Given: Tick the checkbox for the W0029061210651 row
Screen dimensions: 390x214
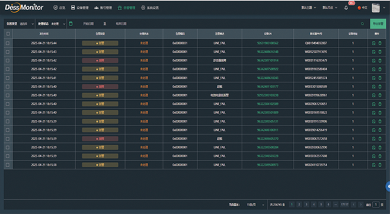Looking at the screenshot, I should click(x=8, y=104).
